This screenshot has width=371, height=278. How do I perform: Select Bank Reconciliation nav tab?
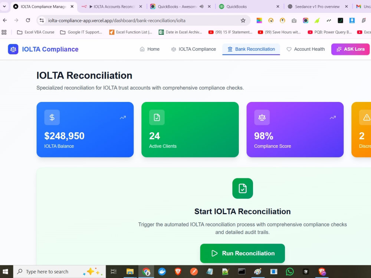(x=251, y=49)
